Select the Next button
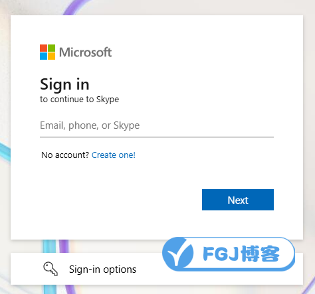Screen dimensions: 315x294 [238, 200]
